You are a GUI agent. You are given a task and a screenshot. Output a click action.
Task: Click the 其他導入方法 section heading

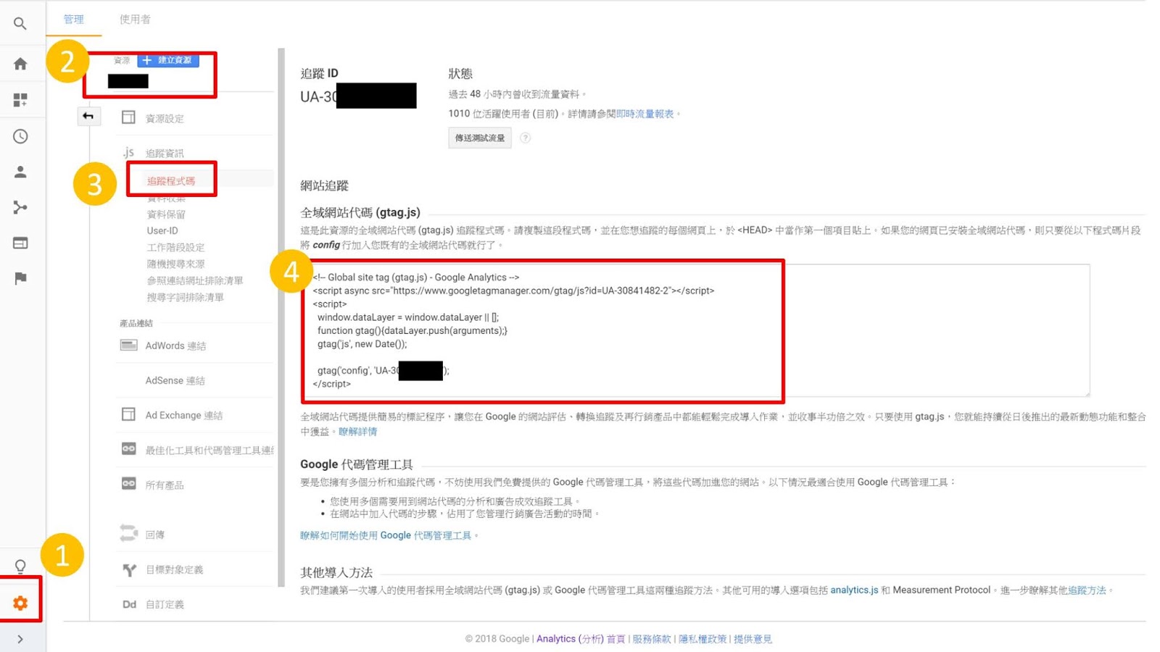coord(336,572)
